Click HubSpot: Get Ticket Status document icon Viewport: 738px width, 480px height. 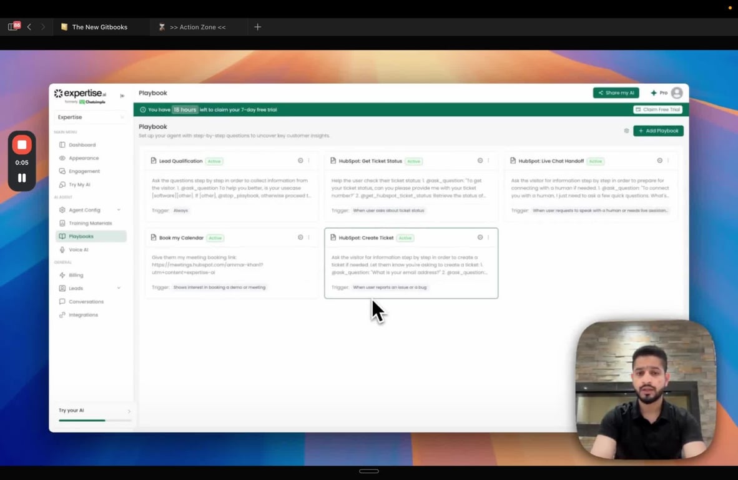[x=333, y=161]
